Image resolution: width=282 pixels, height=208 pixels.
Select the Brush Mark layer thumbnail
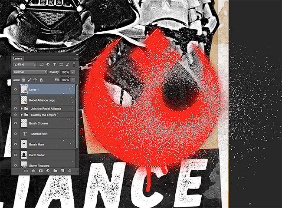tap(24, 144)
